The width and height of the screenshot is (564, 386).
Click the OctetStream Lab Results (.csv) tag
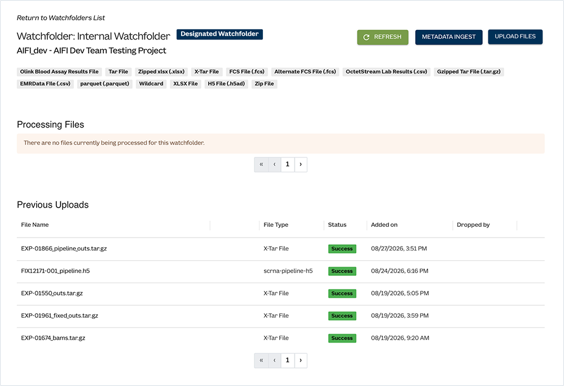pyautogui.click(x=386, y=72)
